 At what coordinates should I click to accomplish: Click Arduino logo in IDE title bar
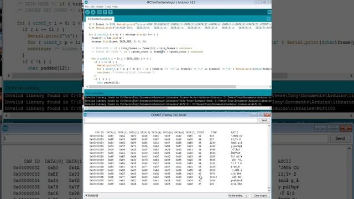[86, 2]
